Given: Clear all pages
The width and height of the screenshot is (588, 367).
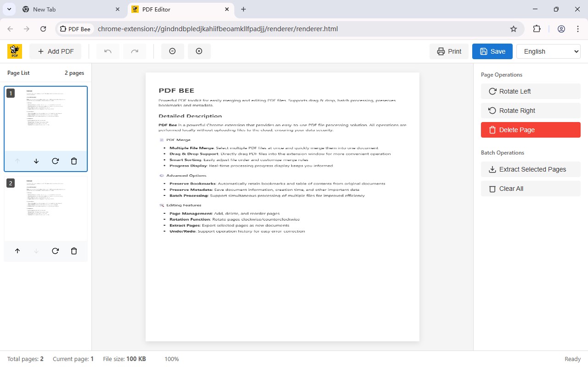Looking at the screenshot, I should [531, 189].
